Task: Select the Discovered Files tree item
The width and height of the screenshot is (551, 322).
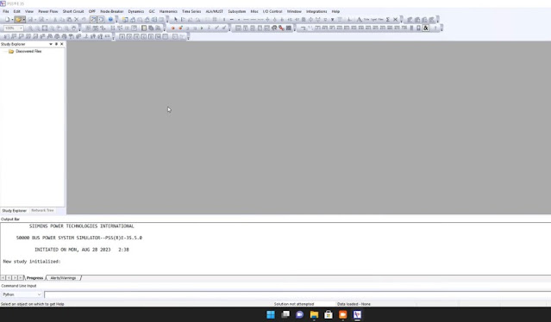Action: pyautogui.click(x=28, y=51)
